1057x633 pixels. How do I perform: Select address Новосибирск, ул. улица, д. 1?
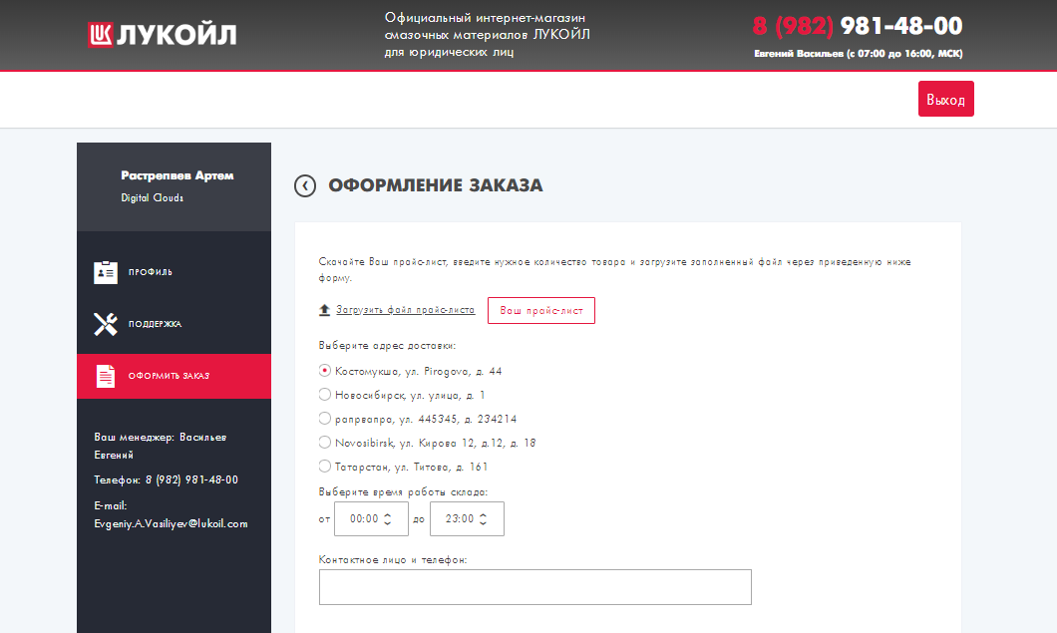click(x=324, y=395)
